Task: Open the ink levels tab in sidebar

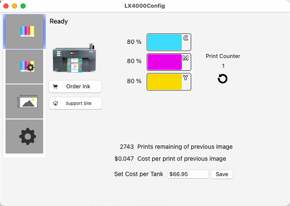Action: (24, 31)
